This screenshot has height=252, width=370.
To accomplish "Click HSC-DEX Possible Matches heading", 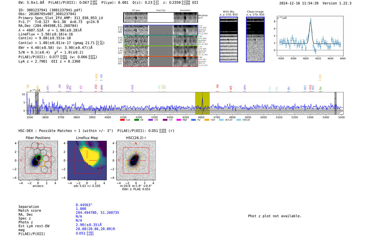I will point(66,131).
